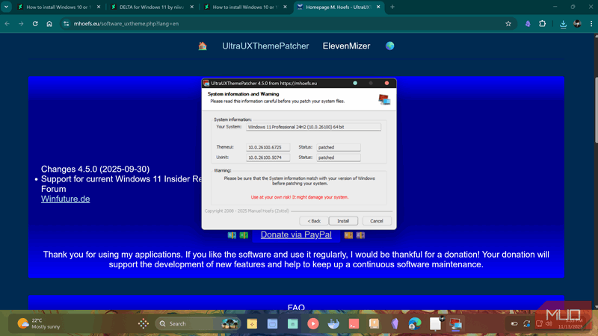Open the Extensions puzzle-piece menu

click(542, 24)
